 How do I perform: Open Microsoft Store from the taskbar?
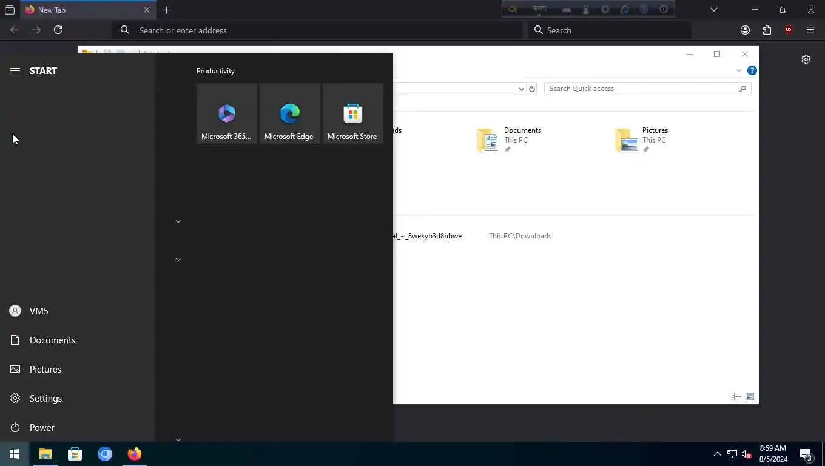(x=75, y=454)
